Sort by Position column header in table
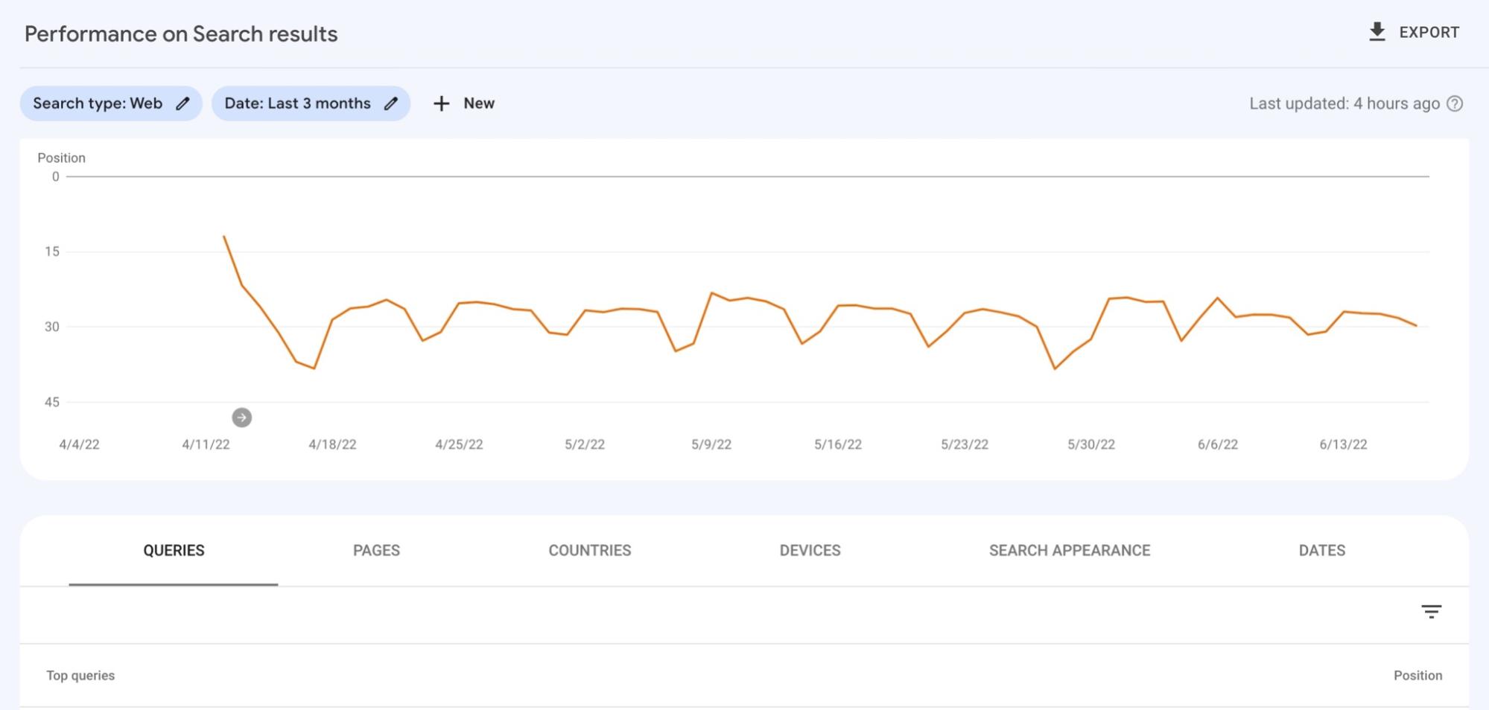The height and width of the screenshot is (710, 1489). coord(1417,676)
